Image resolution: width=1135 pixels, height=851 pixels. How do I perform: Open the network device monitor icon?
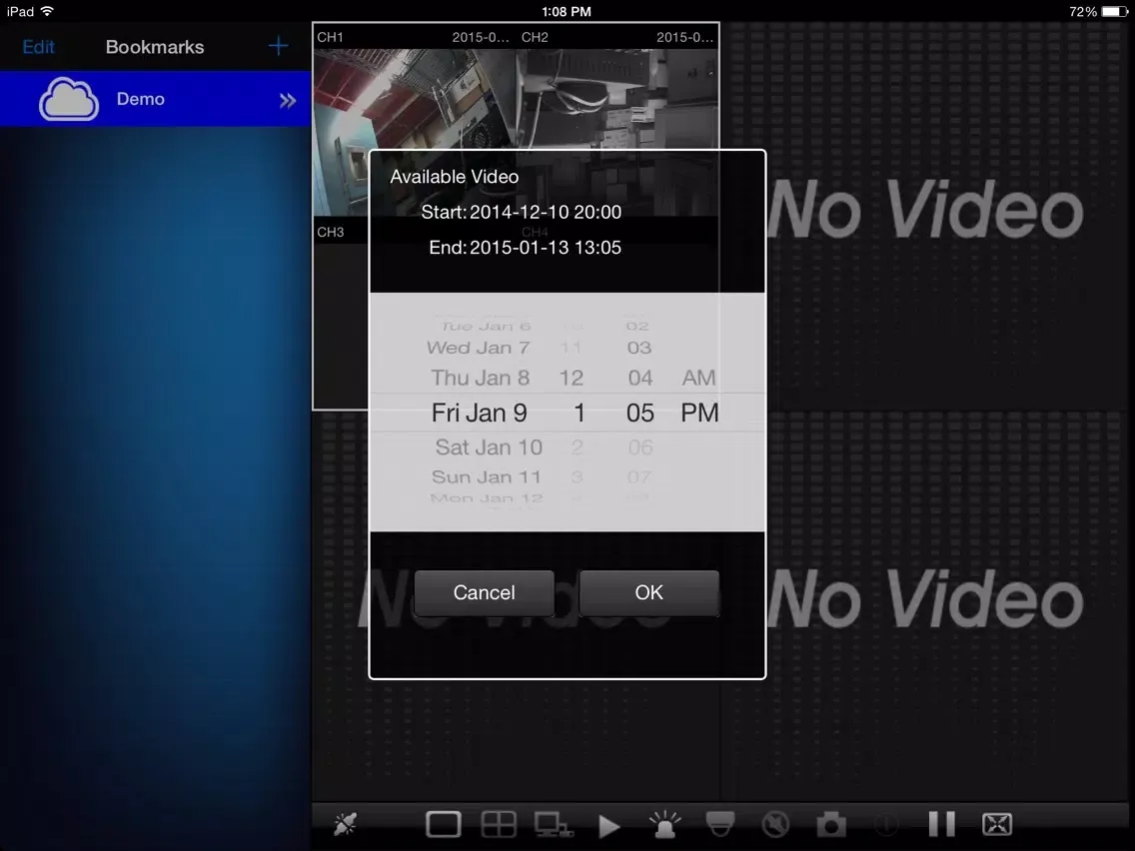click(x=554, y=824)
